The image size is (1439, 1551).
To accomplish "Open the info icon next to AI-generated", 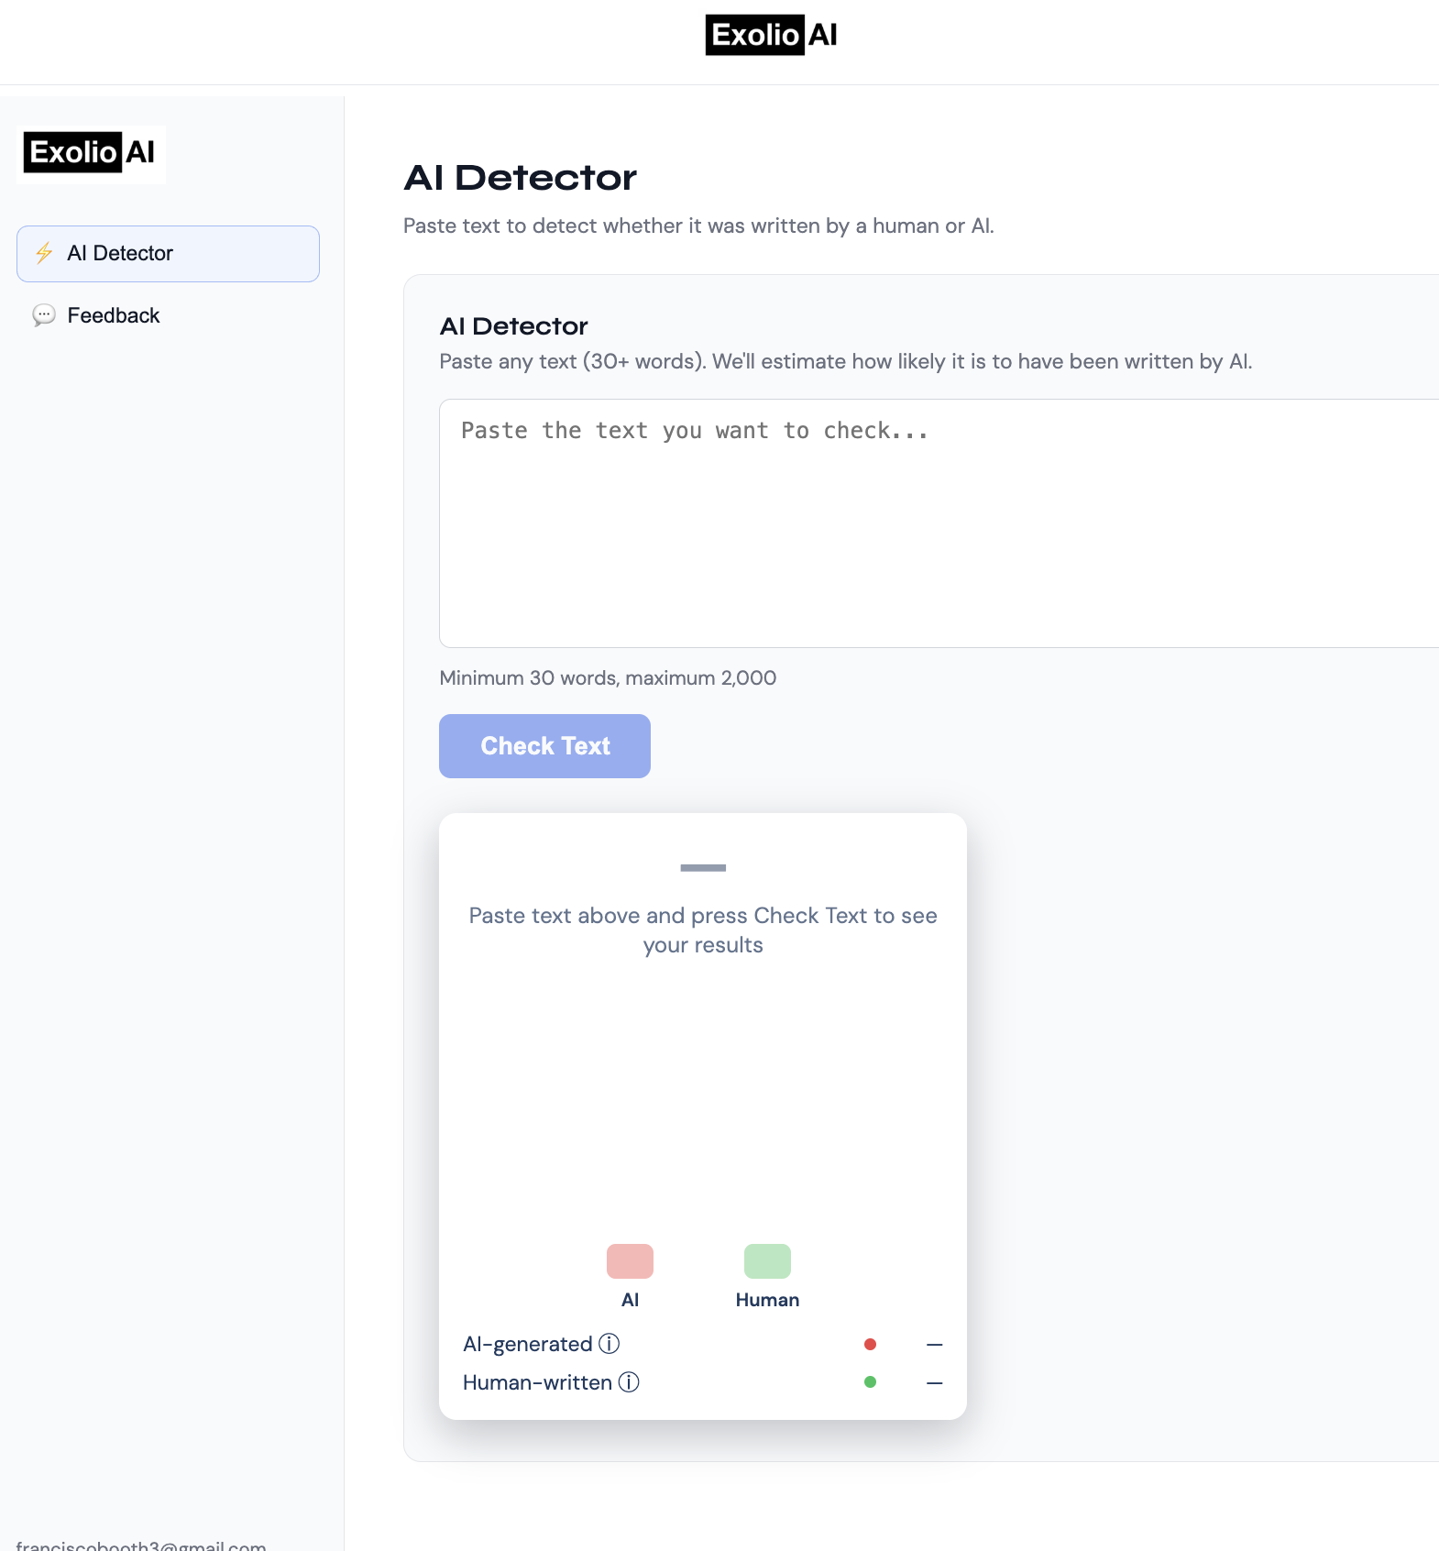I will point(610,1344).
